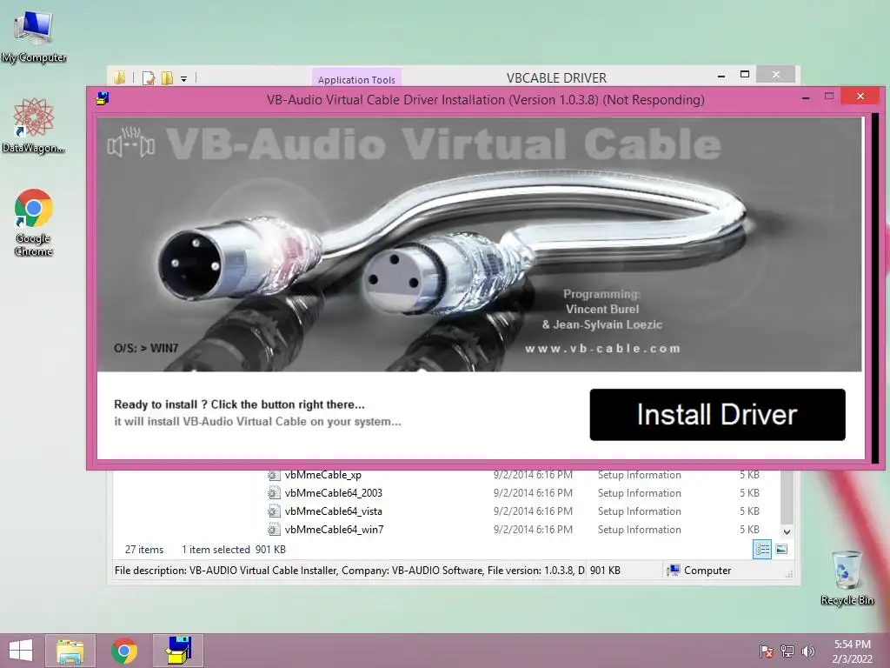Open the volume speaker tray icon
This screenshot has height=668, width=890.
coord(807,651)
